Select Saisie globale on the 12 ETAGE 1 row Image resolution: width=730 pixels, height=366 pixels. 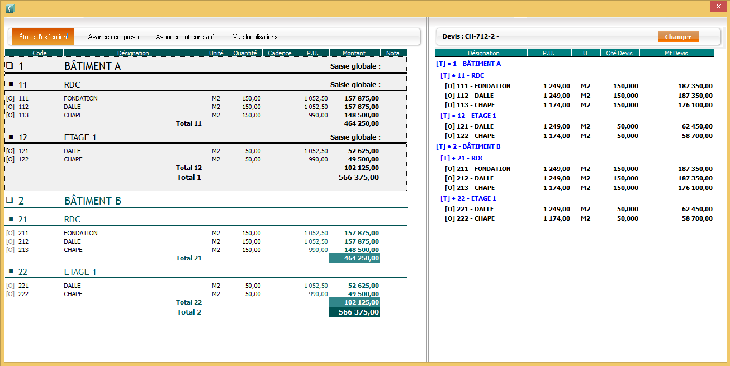click(355, 137)
